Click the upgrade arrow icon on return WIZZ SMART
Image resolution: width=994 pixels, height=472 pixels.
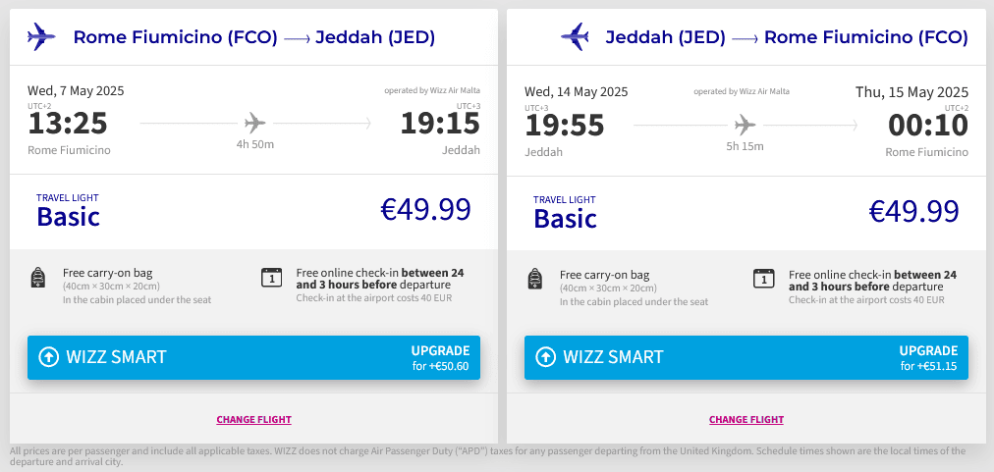coord(545,357)
